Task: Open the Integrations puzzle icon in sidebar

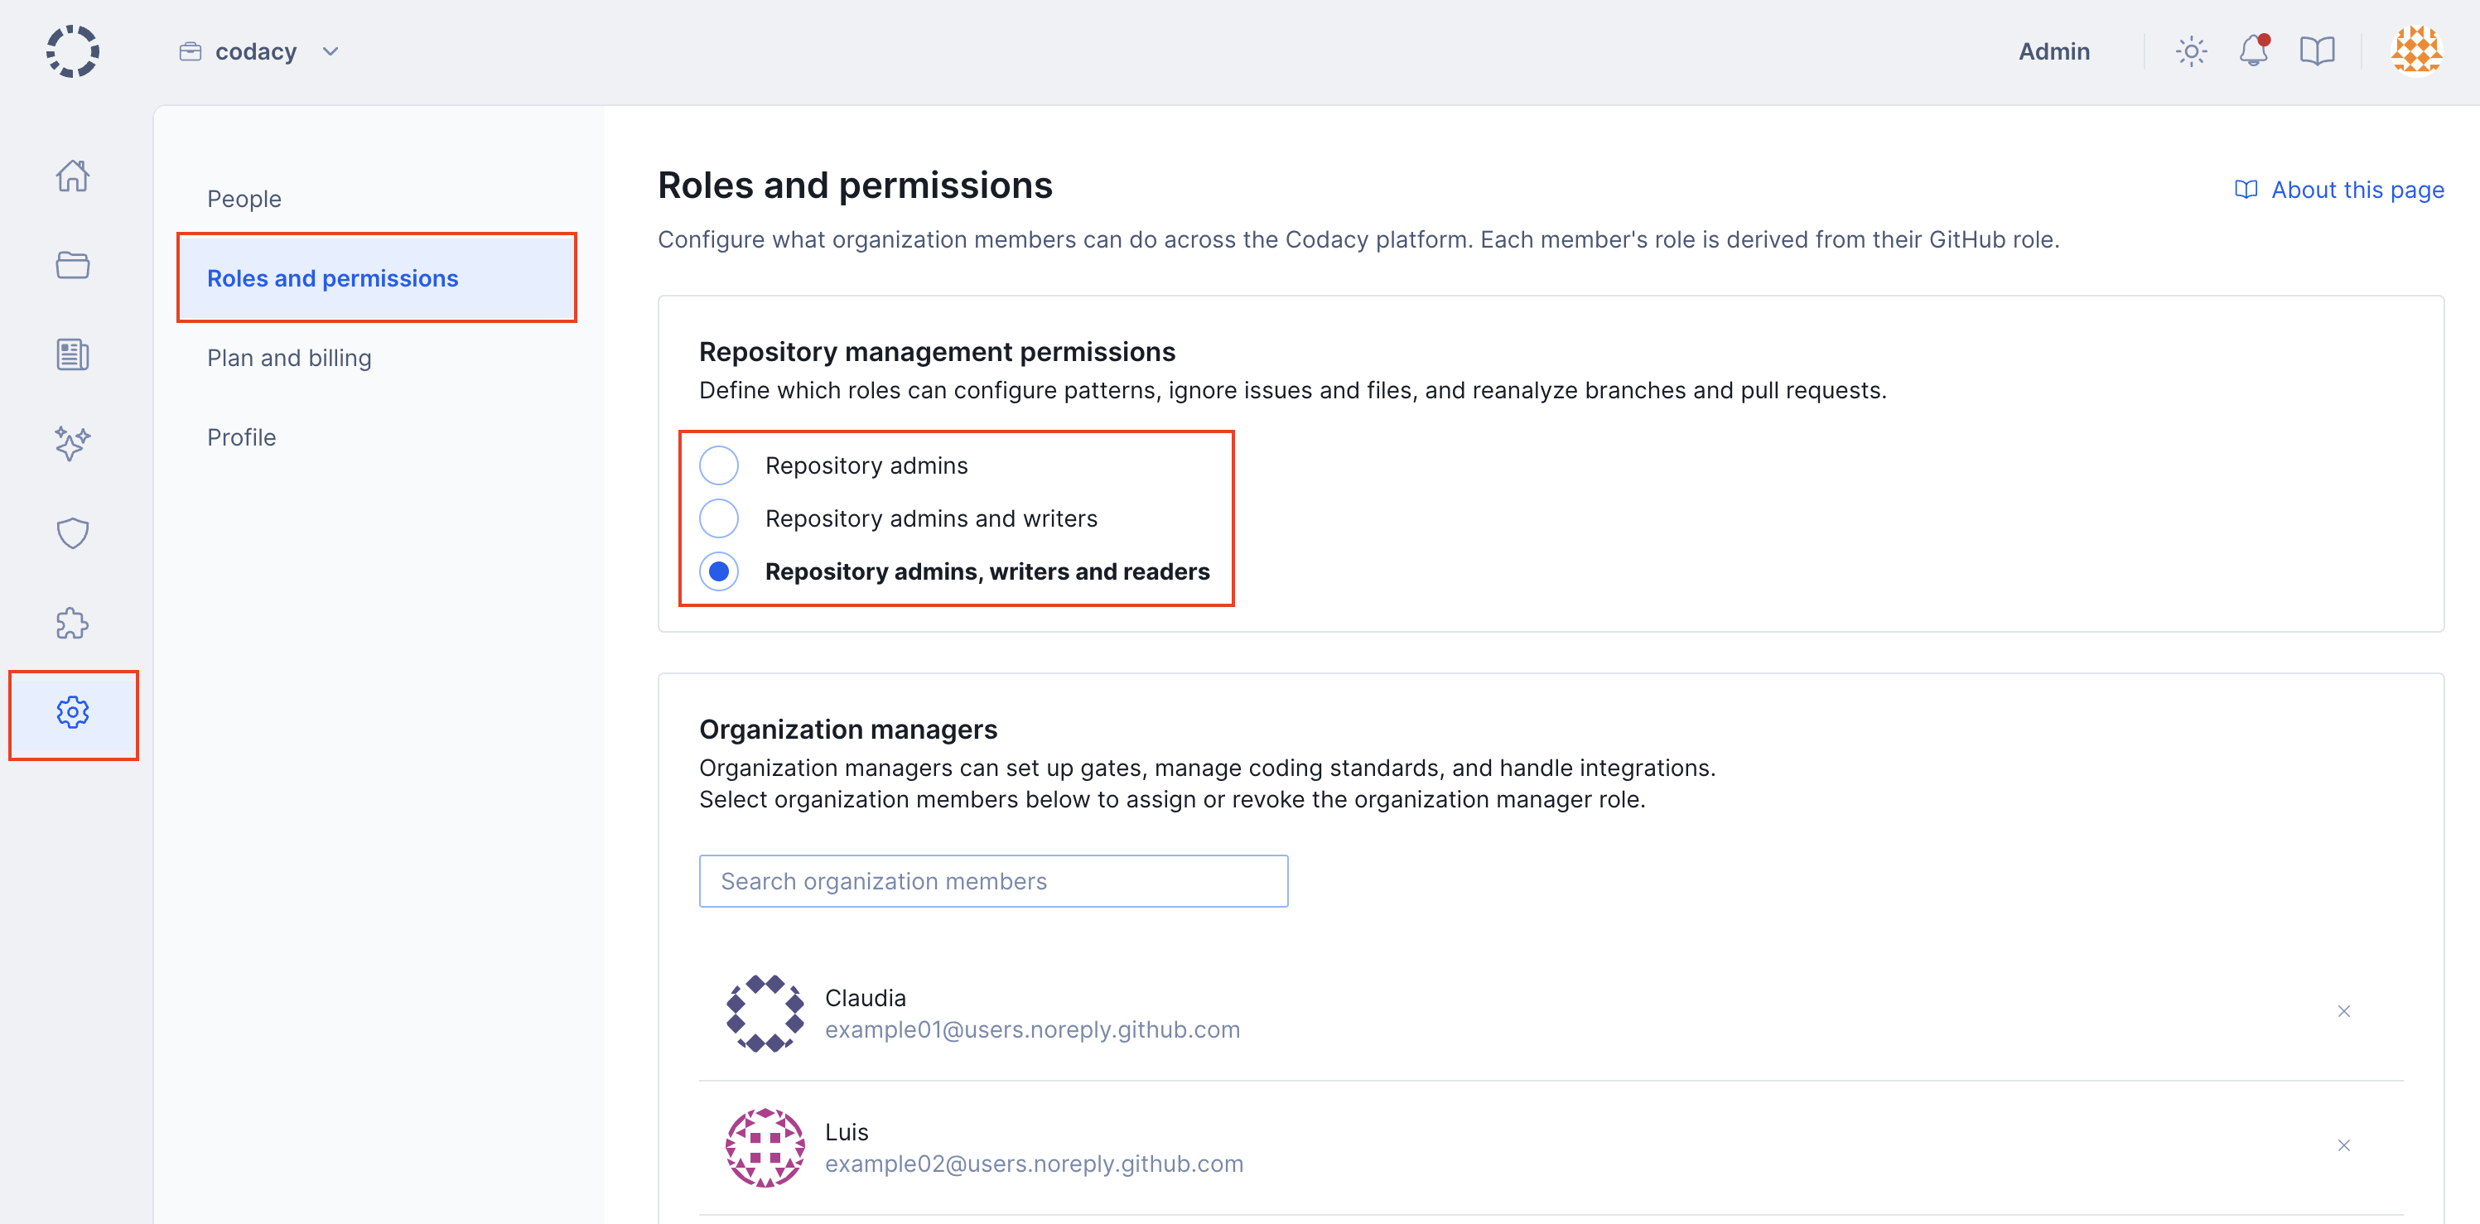Action: click(72, 623)
